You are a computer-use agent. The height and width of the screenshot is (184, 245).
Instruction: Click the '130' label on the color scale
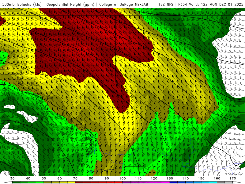click(170, 178)
